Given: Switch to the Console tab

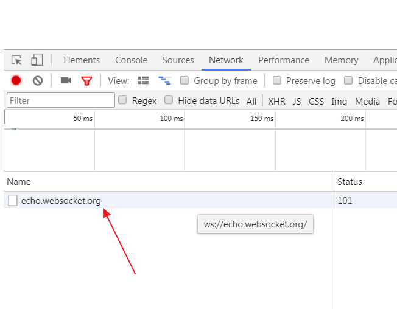Looking at the screenshot, I should pos(131,60).
